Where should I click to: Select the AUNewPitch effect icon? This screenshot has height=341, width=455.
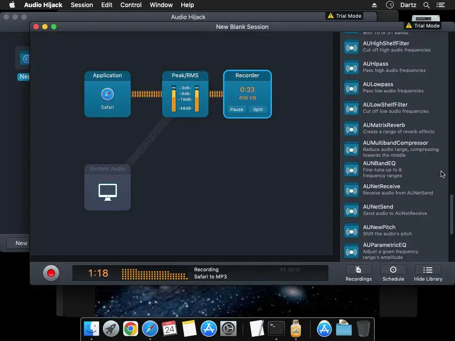[351, 231]
